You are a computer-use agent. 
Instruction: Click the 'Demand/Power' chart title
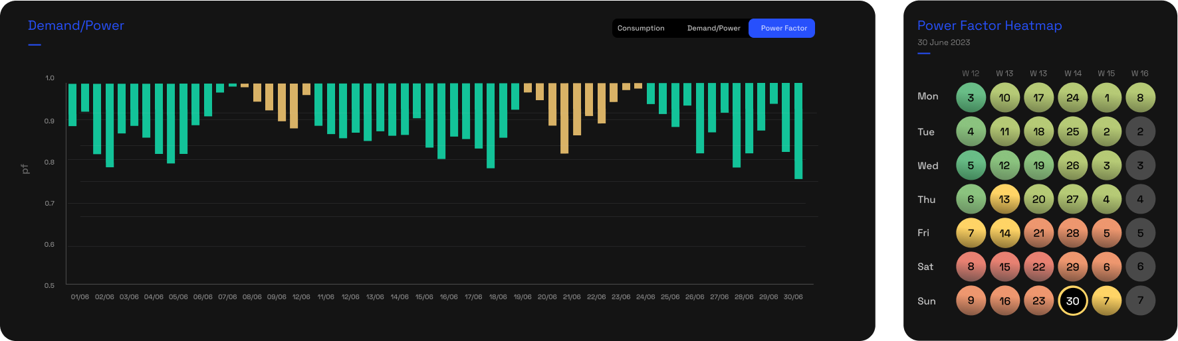click(76, 26)
